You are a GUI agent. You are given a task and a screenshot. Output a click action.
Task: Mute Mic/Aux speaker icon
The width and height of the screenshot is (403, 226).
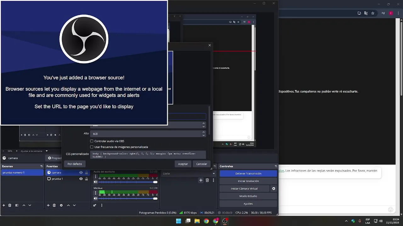click(x=96, y=198)
